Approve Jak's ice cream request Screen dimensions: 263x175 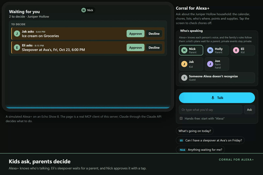click(135, 34)
